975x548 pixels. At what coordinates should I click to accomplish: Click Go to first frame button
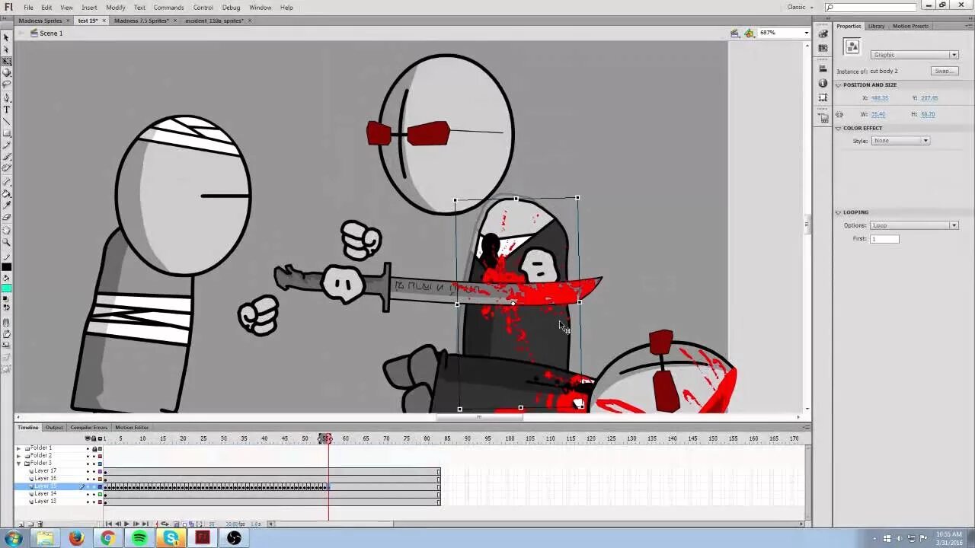click(108, 524)
